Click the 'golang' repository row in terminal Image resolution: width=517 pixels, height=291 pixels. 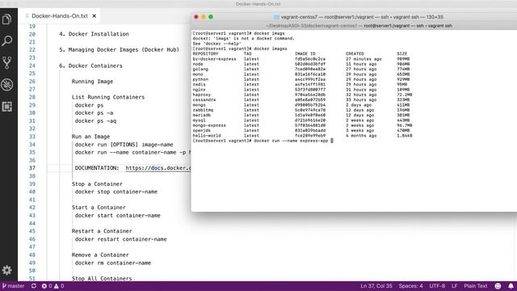(x=302, y=70)
